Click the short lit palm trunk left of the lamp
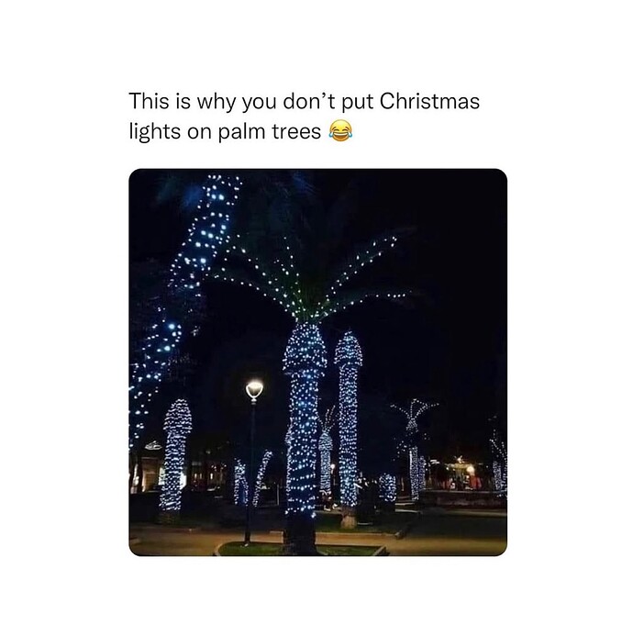 click(x=175, y=454)
